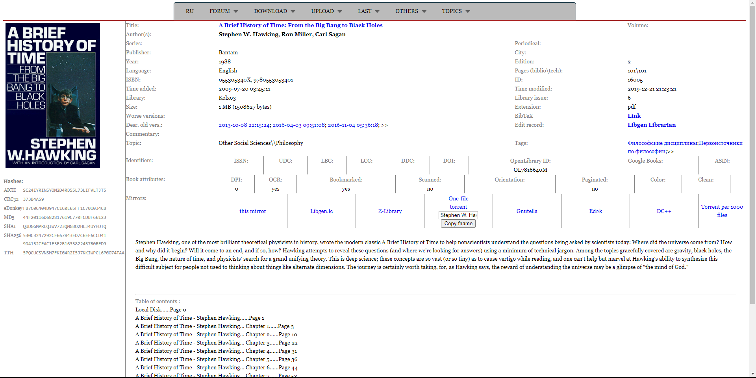This screenshot has width=756, height=378.
Task: Select the library name Kolxo3
Action: click(227, 98)
